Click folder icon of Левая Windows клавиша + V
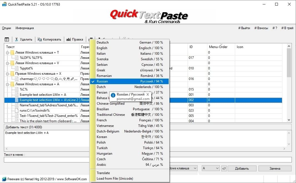Image resolution: width=296 pixels, height=183 pixels. [x=12, y=63]
